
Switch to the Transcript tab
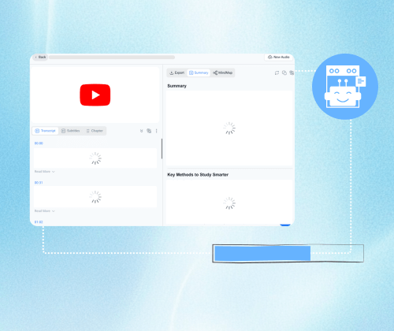45,131
